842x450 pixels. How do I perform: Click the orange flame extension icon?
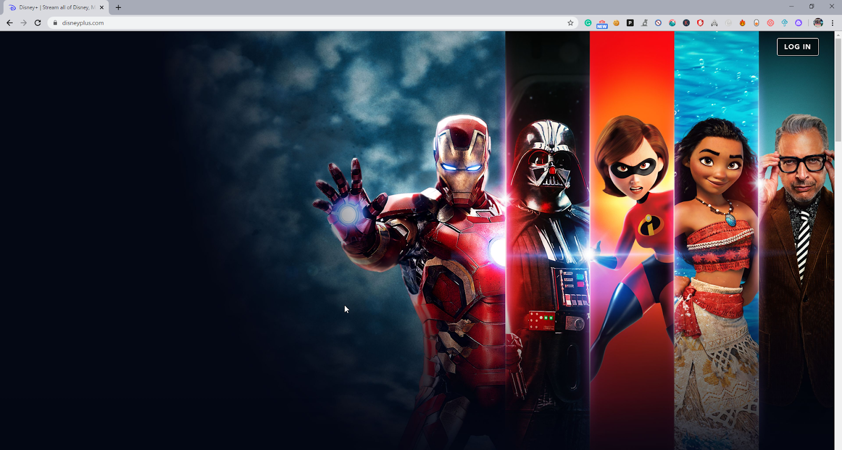pos(743,23)
